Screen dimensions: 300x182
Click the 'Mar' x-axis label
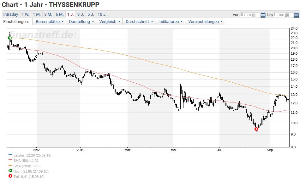click(128, 150)
